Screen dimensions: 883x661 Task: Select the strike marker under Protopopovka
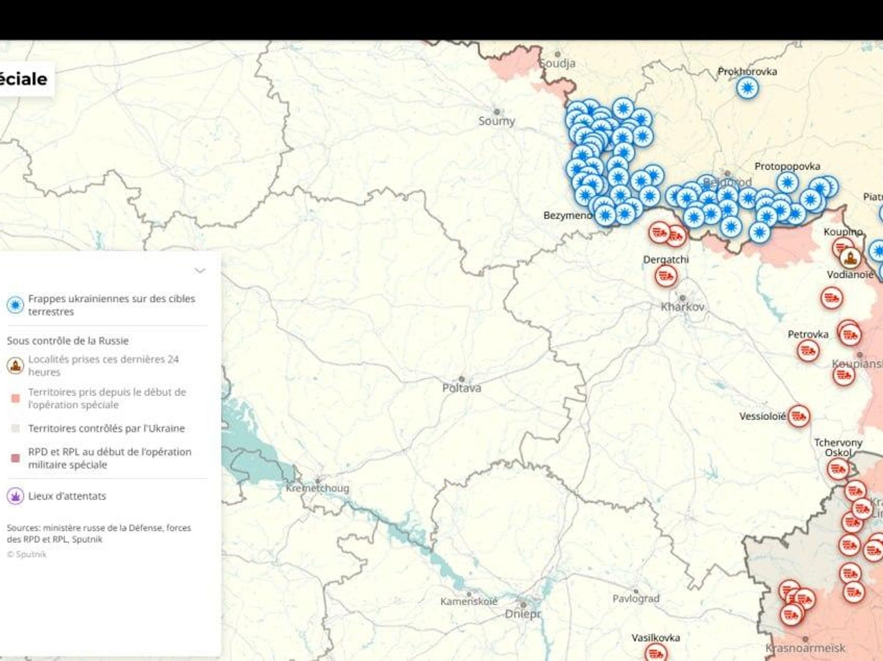(x=787, y=183)
